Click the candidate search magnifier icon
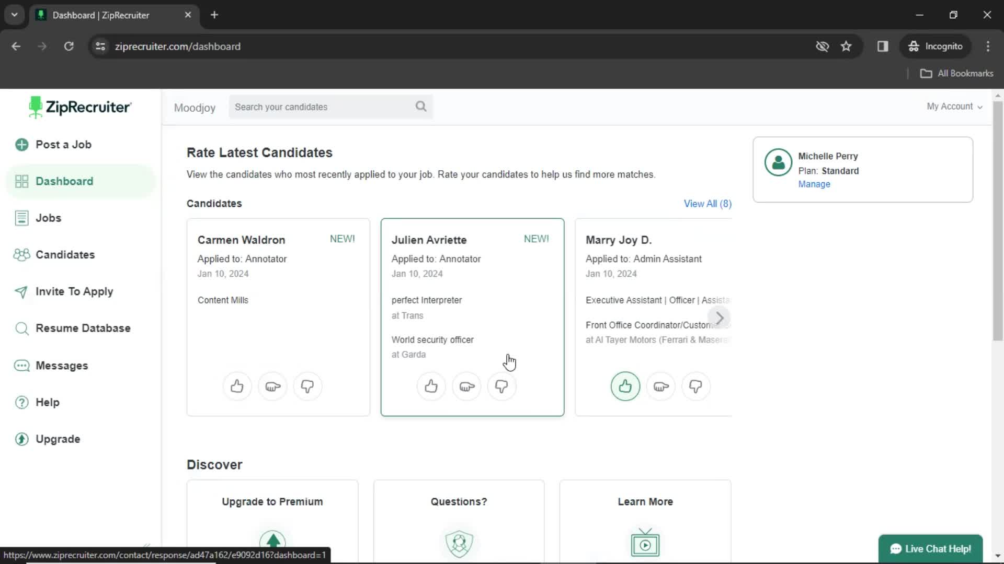The width and height of the screenshot is (1004, 564). coord(421,107)
